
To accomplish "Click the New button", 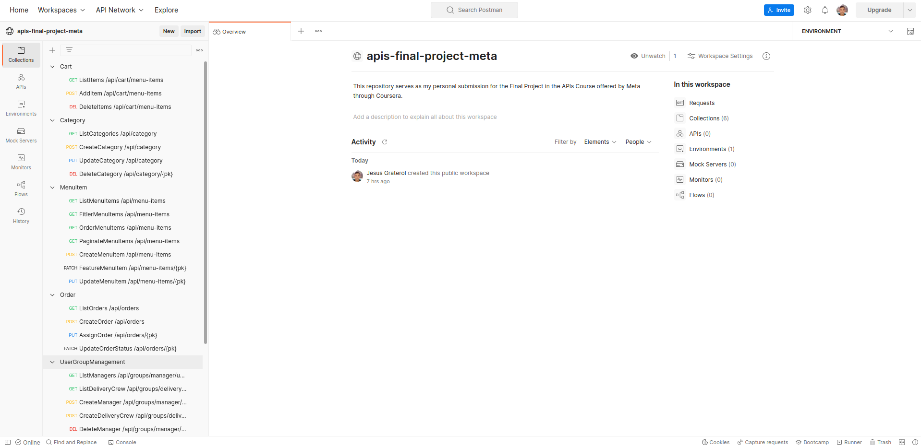I will (x=169, y=31).
